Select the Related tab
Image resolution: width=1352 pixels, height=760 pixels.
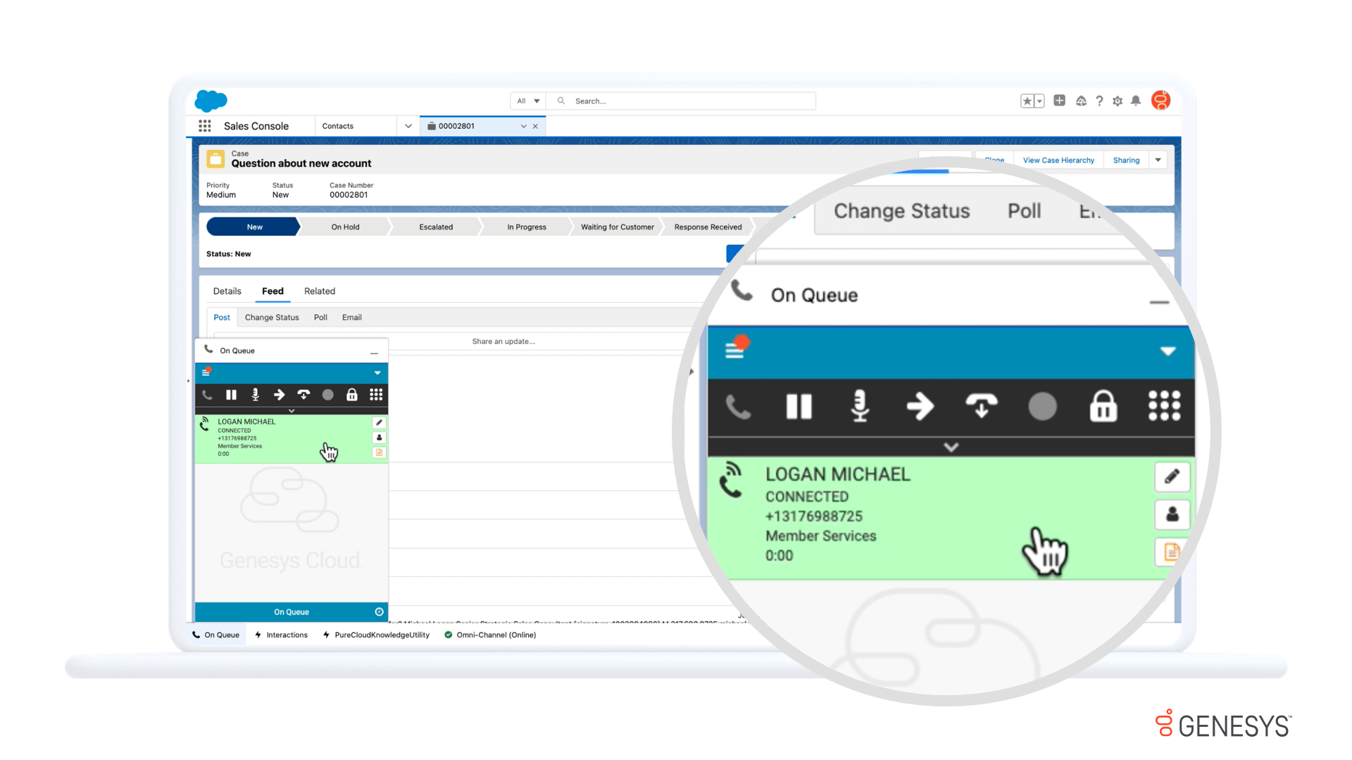coord(320,291)
